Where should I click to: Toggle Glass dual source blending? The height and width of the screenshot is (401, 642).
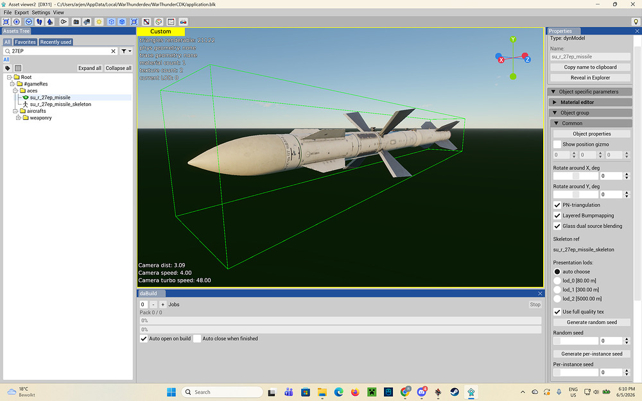point(557,226)
